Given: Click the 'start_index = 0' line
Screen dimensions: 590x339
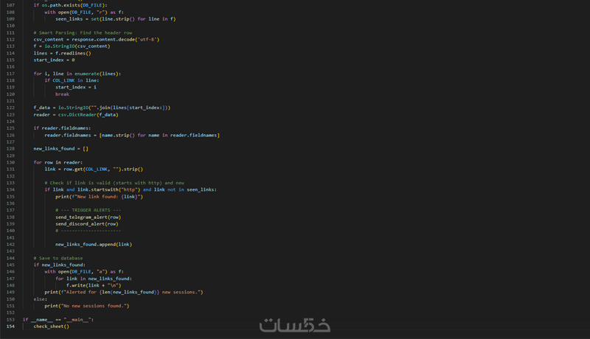Looking at the screenshot, I should (54, 60).
